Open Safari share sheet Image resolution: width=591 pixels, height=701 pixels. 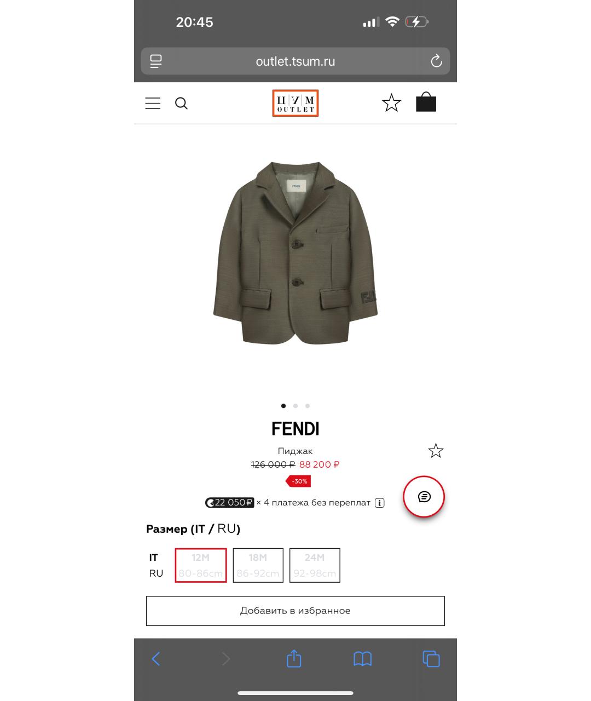coord(294,658)
